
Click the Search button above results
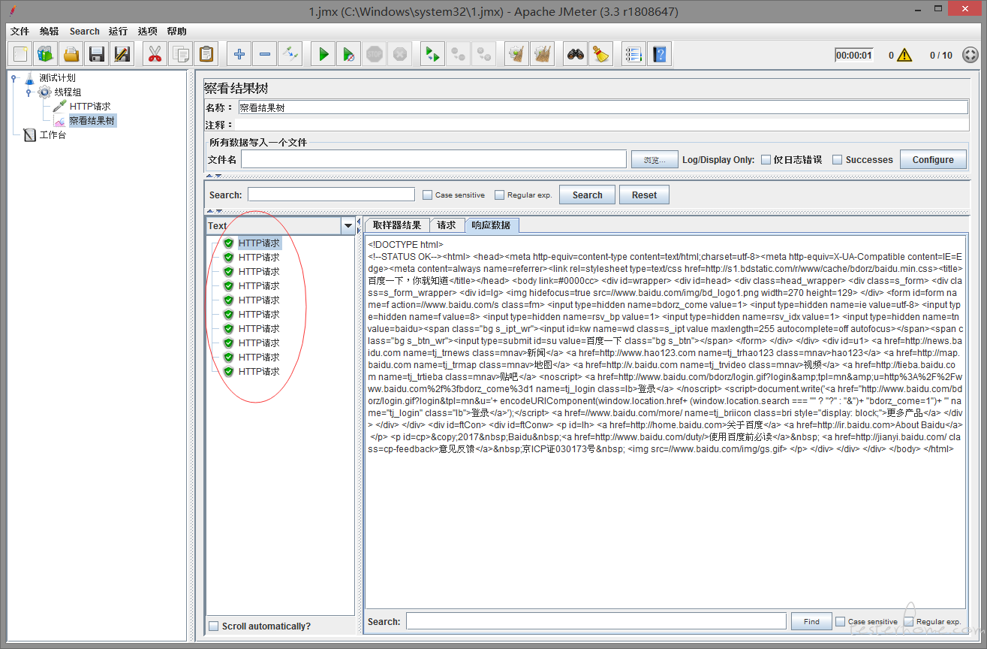(x=587, y=195)
